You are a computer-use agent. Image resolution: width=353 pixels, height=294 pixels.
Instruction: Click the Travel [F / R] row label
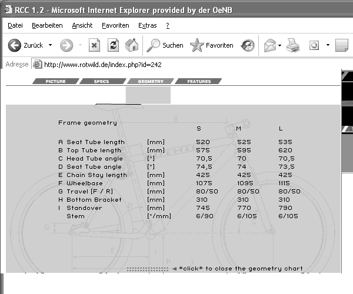tap(89, 192)
